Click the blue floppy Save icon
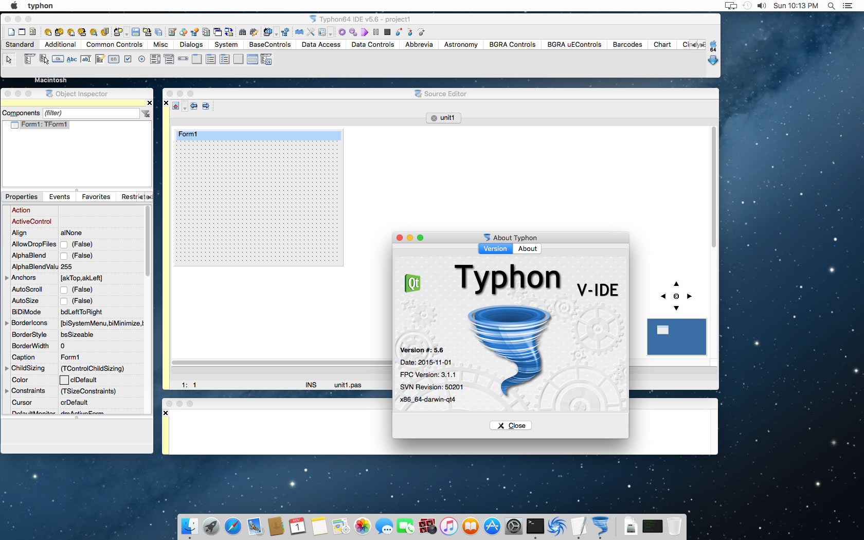This screenshot has height=540, width=864. point(135,32)
